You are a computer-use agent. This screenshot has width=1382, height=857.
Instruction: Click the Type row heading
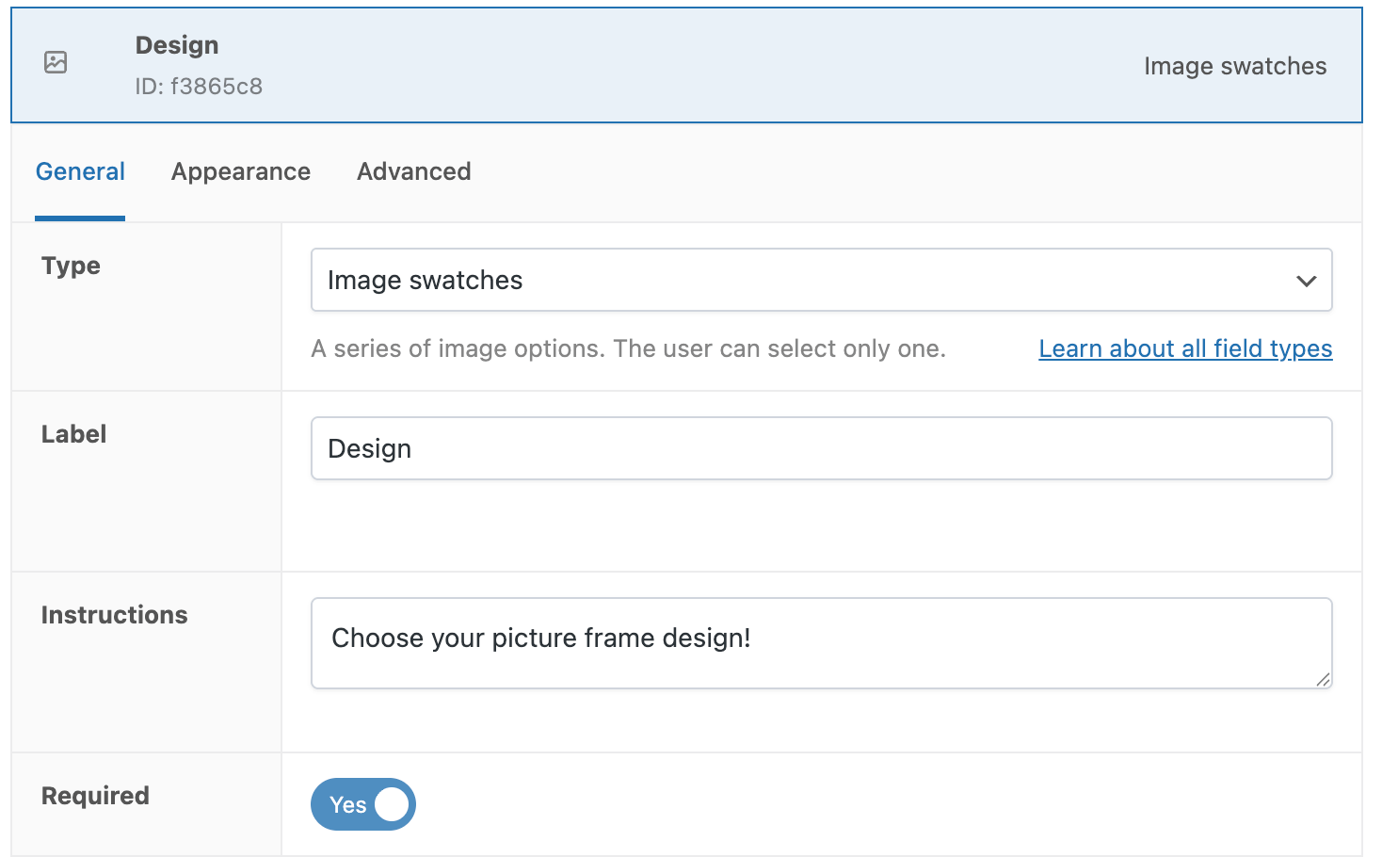pyautogui.click(x=71, y=266)
